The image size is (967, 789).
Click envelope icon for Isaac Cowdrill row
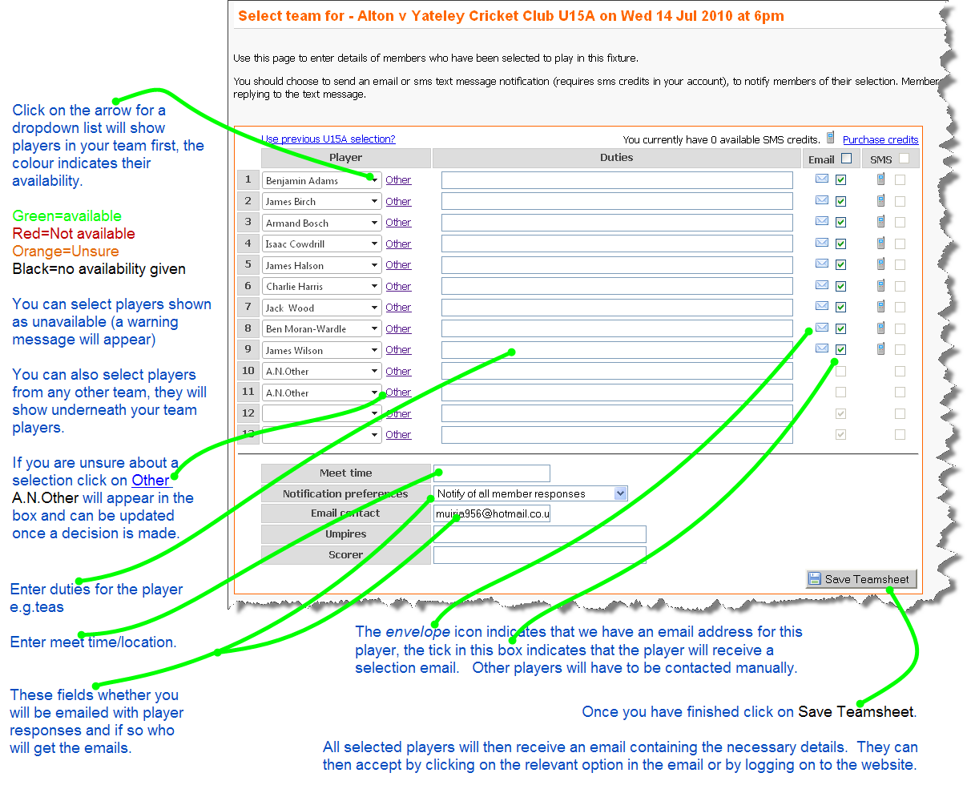[x=821, y=243]
